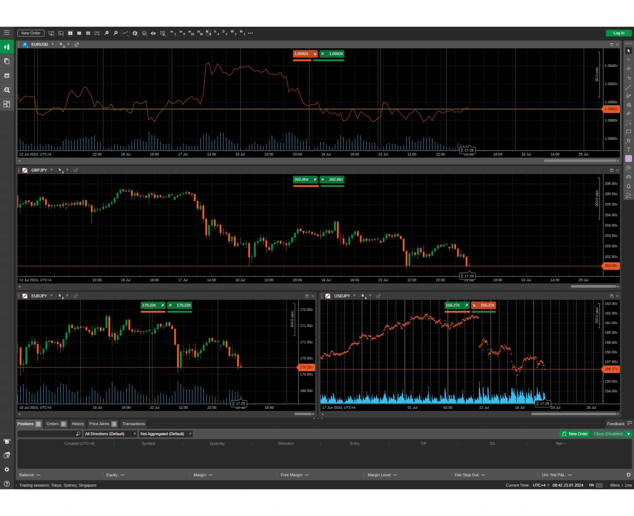
Task: Click the lavender drawing color swatch
Action: [628, 159]
